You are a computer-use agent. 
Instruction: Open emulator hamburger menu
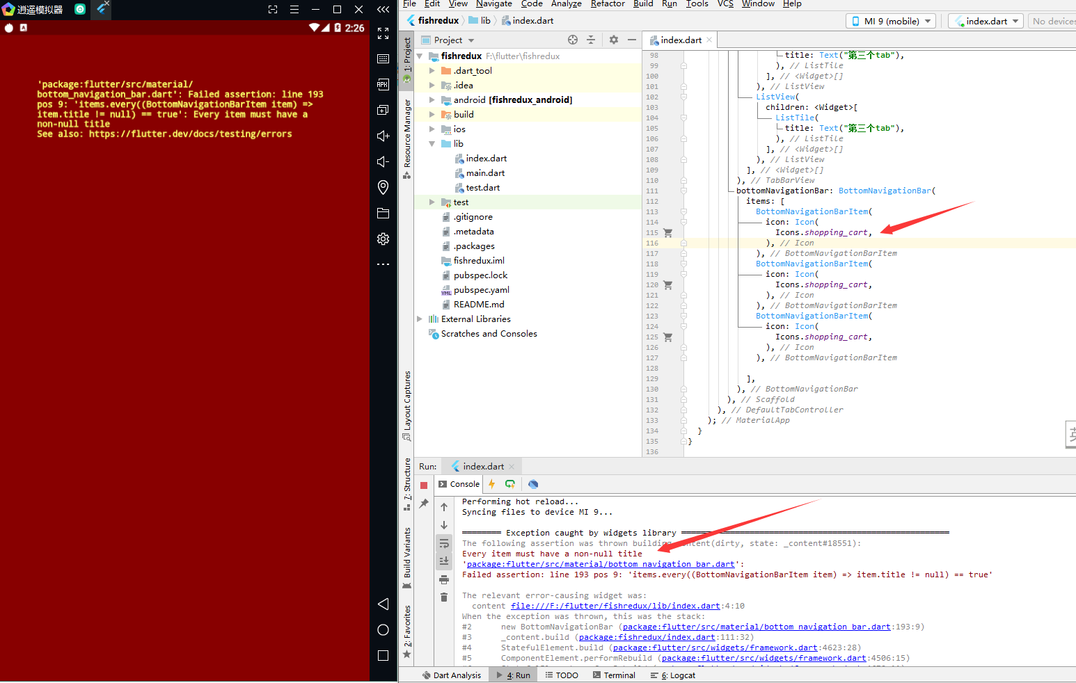[294, 9]
